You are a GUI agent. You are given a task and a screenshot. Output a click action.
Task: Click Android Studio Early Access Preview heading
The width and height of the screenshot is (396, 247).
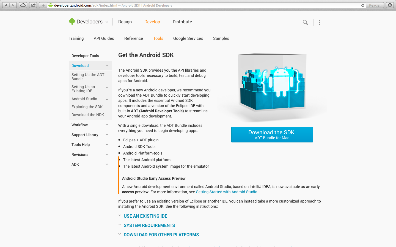154,178
